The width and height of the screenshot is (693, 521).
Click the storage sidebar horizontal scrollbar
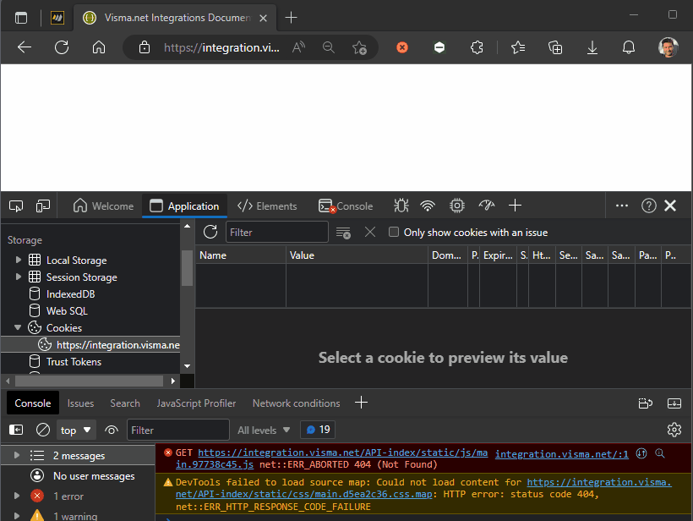(x=90, y=381)
